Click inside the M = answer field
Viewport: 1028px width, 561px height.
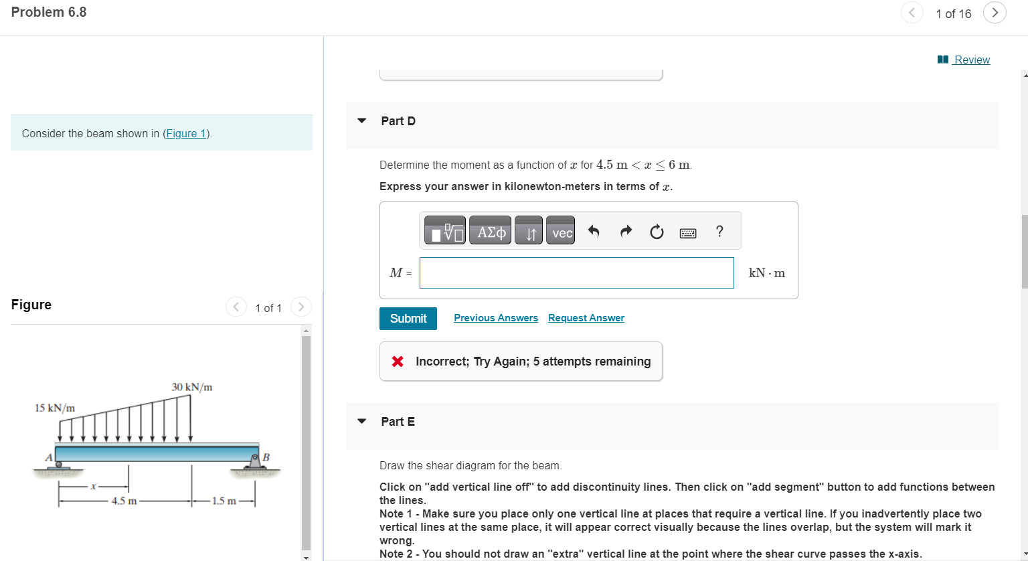tap(576, 272)
